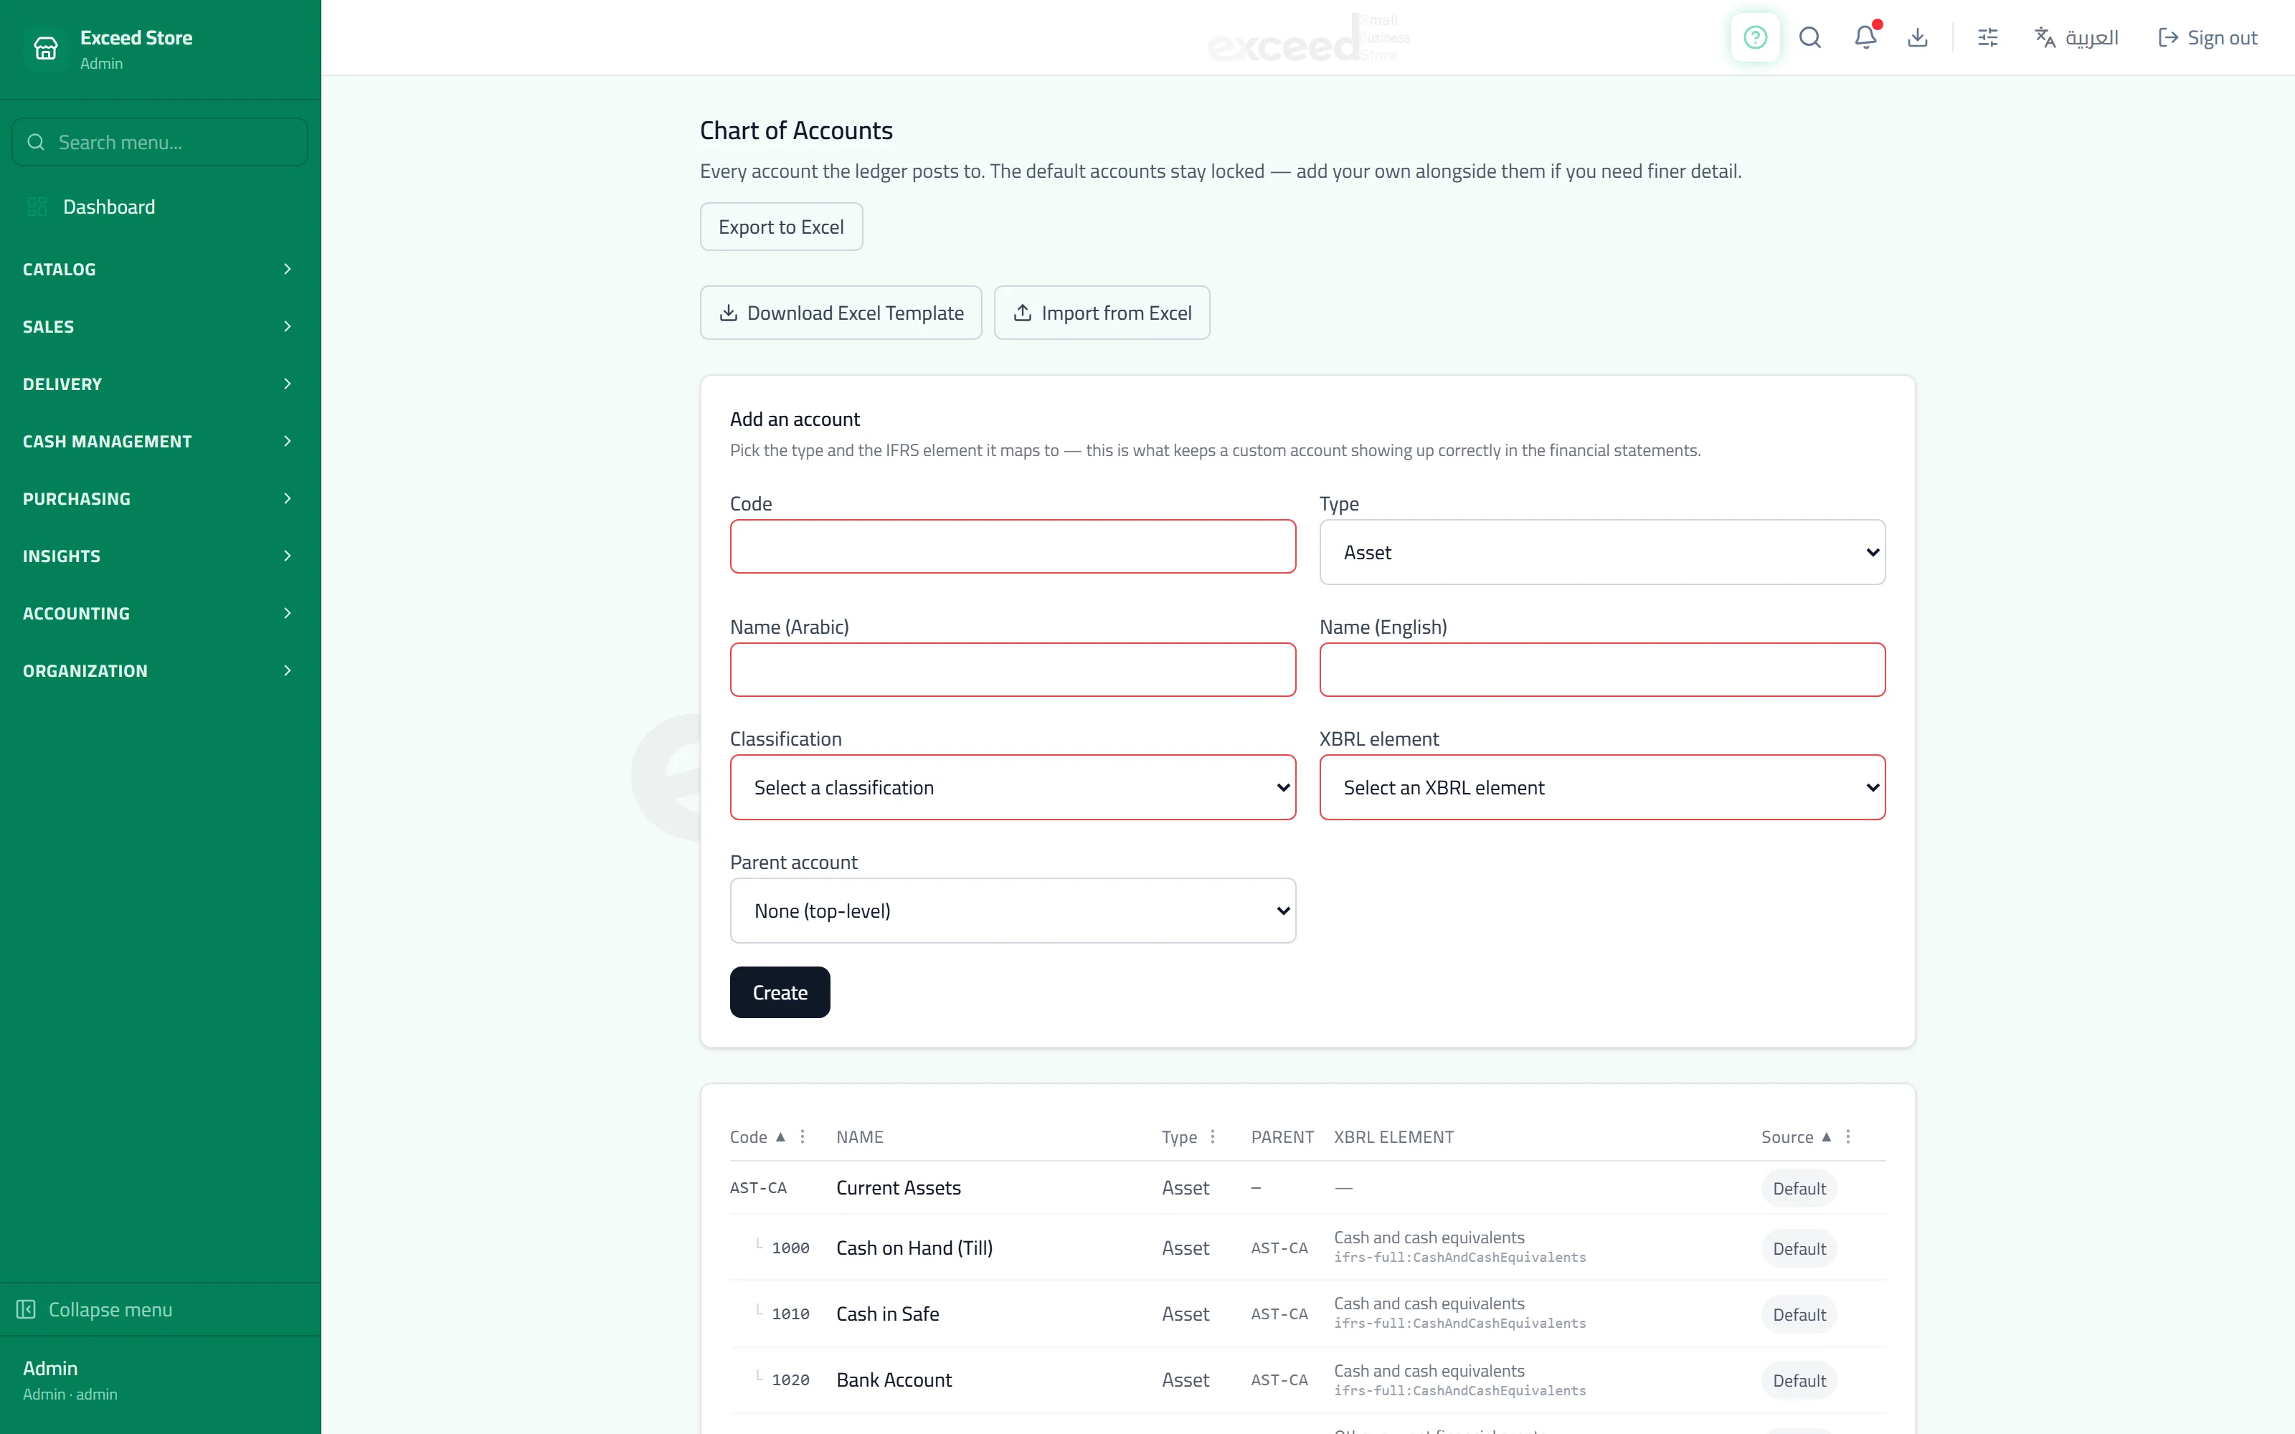Focus the Code input field

pos(1013,546)
